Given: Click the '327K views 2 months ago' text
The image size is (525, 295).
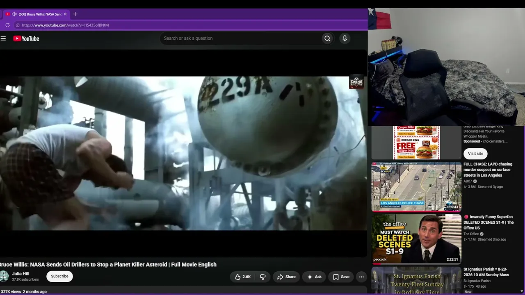Looking at the screenshot, I should click(23, 292).
